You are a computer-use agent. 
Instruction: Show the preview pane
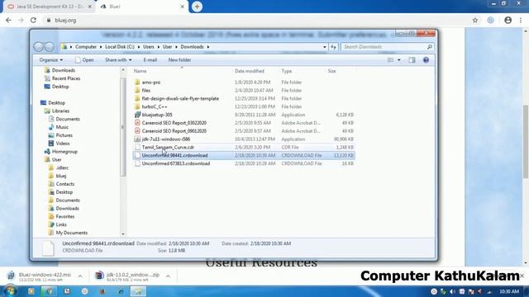click(412, 60)
